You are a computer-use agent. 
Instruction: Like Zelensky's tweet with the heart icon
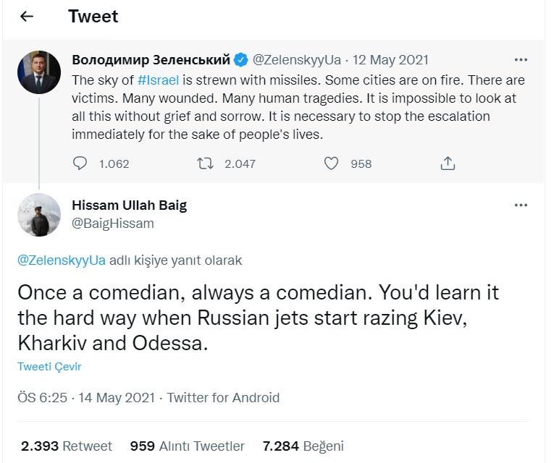[331, 163]
